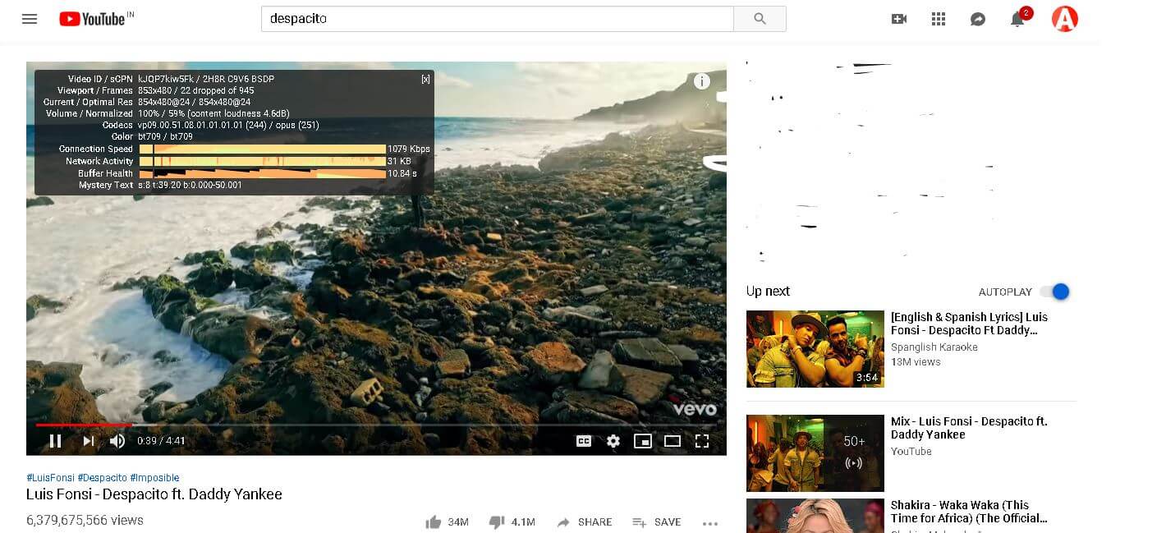Open the #Imposible hashtag
1166x533 pixels.
click(154, 478)
